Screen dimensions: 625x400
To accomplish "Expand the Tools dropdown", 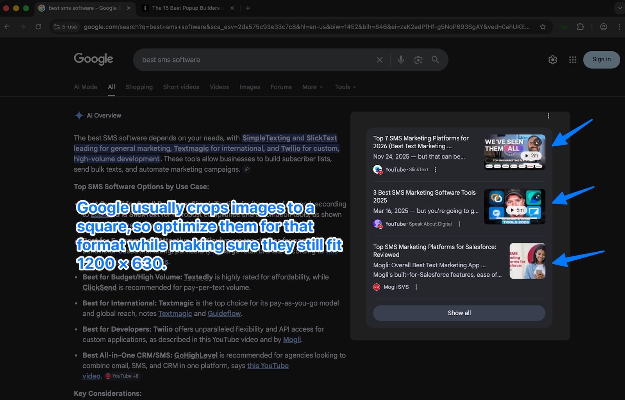I will pos(345,87).
